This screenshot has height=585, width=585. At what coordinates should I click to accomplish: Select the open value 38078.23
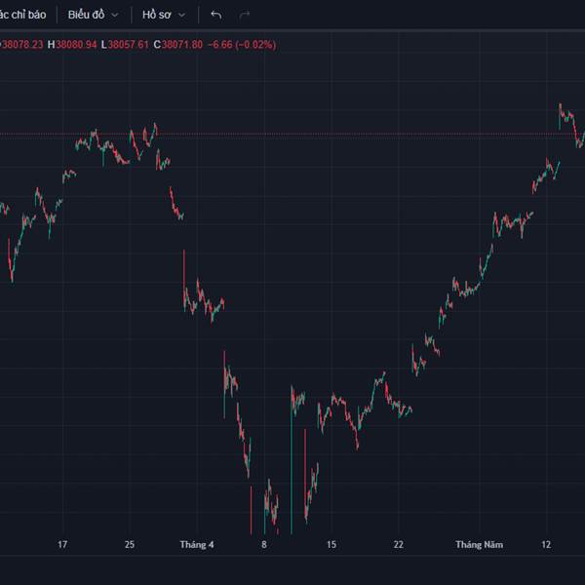[21, 45]
